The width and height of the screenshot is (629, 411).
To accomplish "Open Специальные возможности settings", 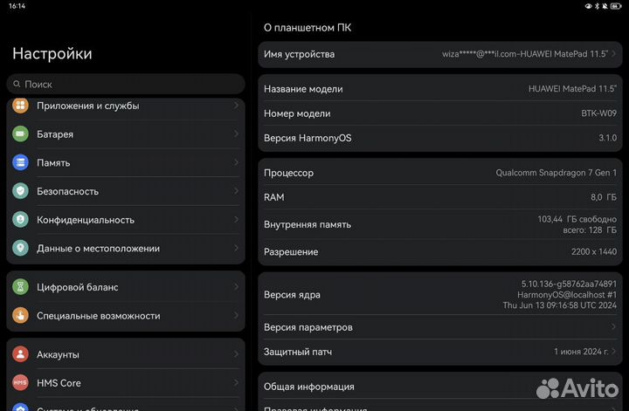I will tap(126, 316).
